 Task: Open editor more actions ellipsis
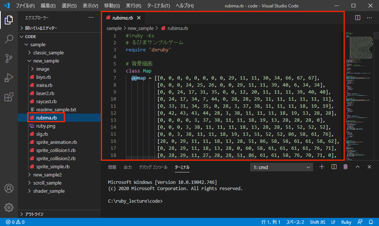point(369,18)
